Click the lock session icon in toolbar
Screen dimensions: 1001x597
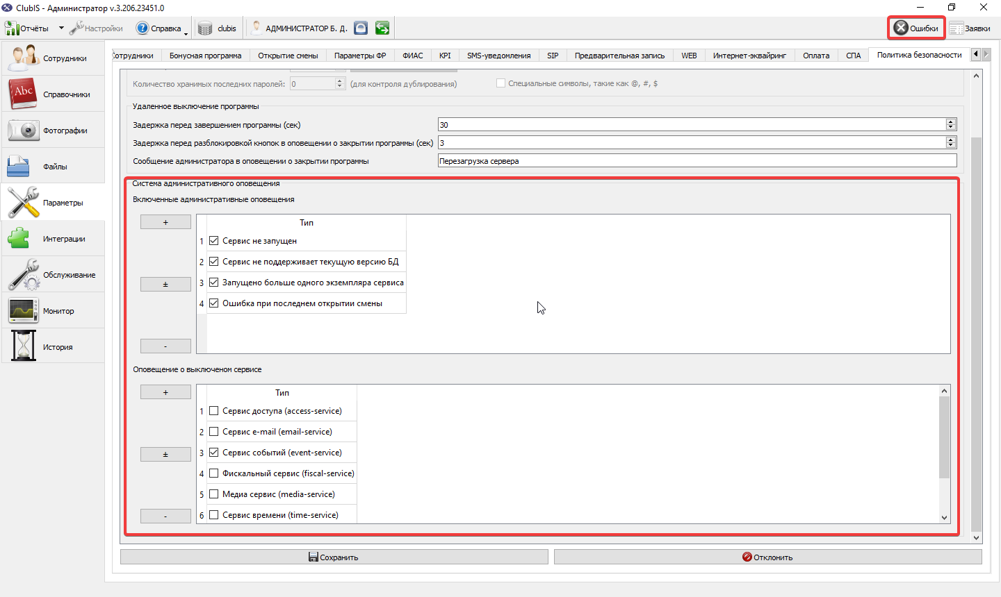click(x=361, y=28)
